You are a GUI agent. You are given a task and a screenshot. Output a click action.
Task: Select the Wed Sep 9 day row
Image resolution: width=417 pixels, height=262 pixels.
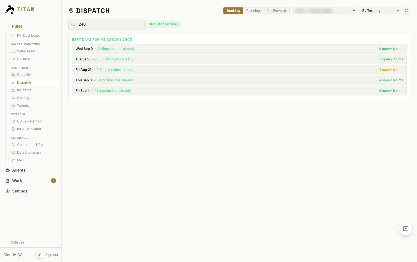pyautogui.click(x=239, y=49)
